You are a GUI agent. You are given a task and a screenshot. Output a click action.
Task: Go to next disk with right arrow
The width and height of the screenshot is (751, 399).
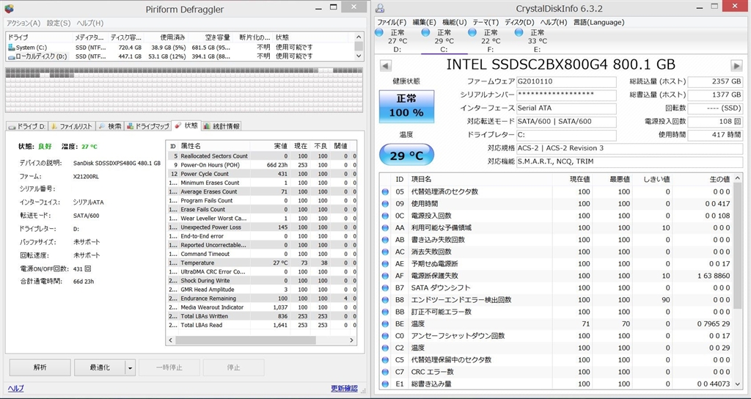tap(737, 65)
